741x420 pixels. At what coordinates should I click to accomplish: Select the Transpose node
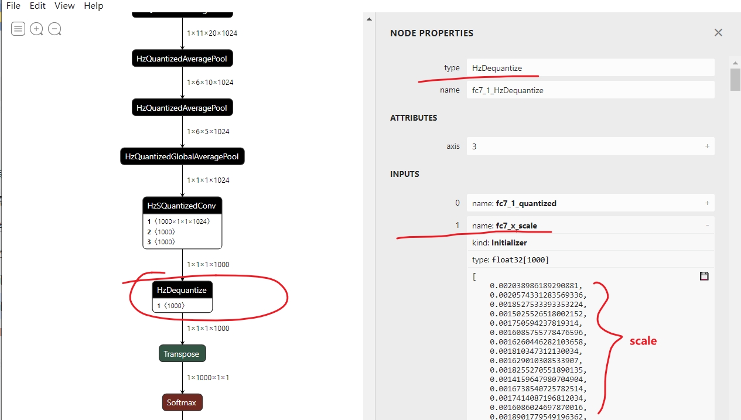(182, 354)
